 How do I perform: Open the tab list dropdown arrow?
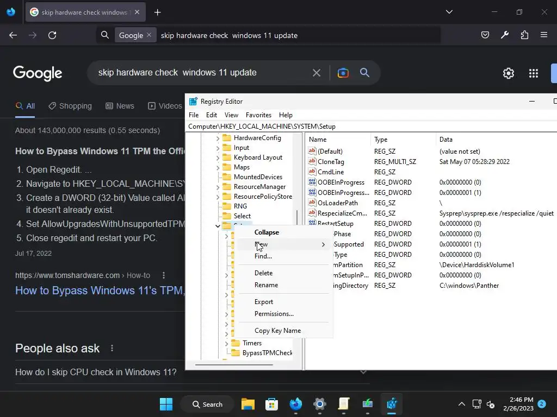pos(449,12)
